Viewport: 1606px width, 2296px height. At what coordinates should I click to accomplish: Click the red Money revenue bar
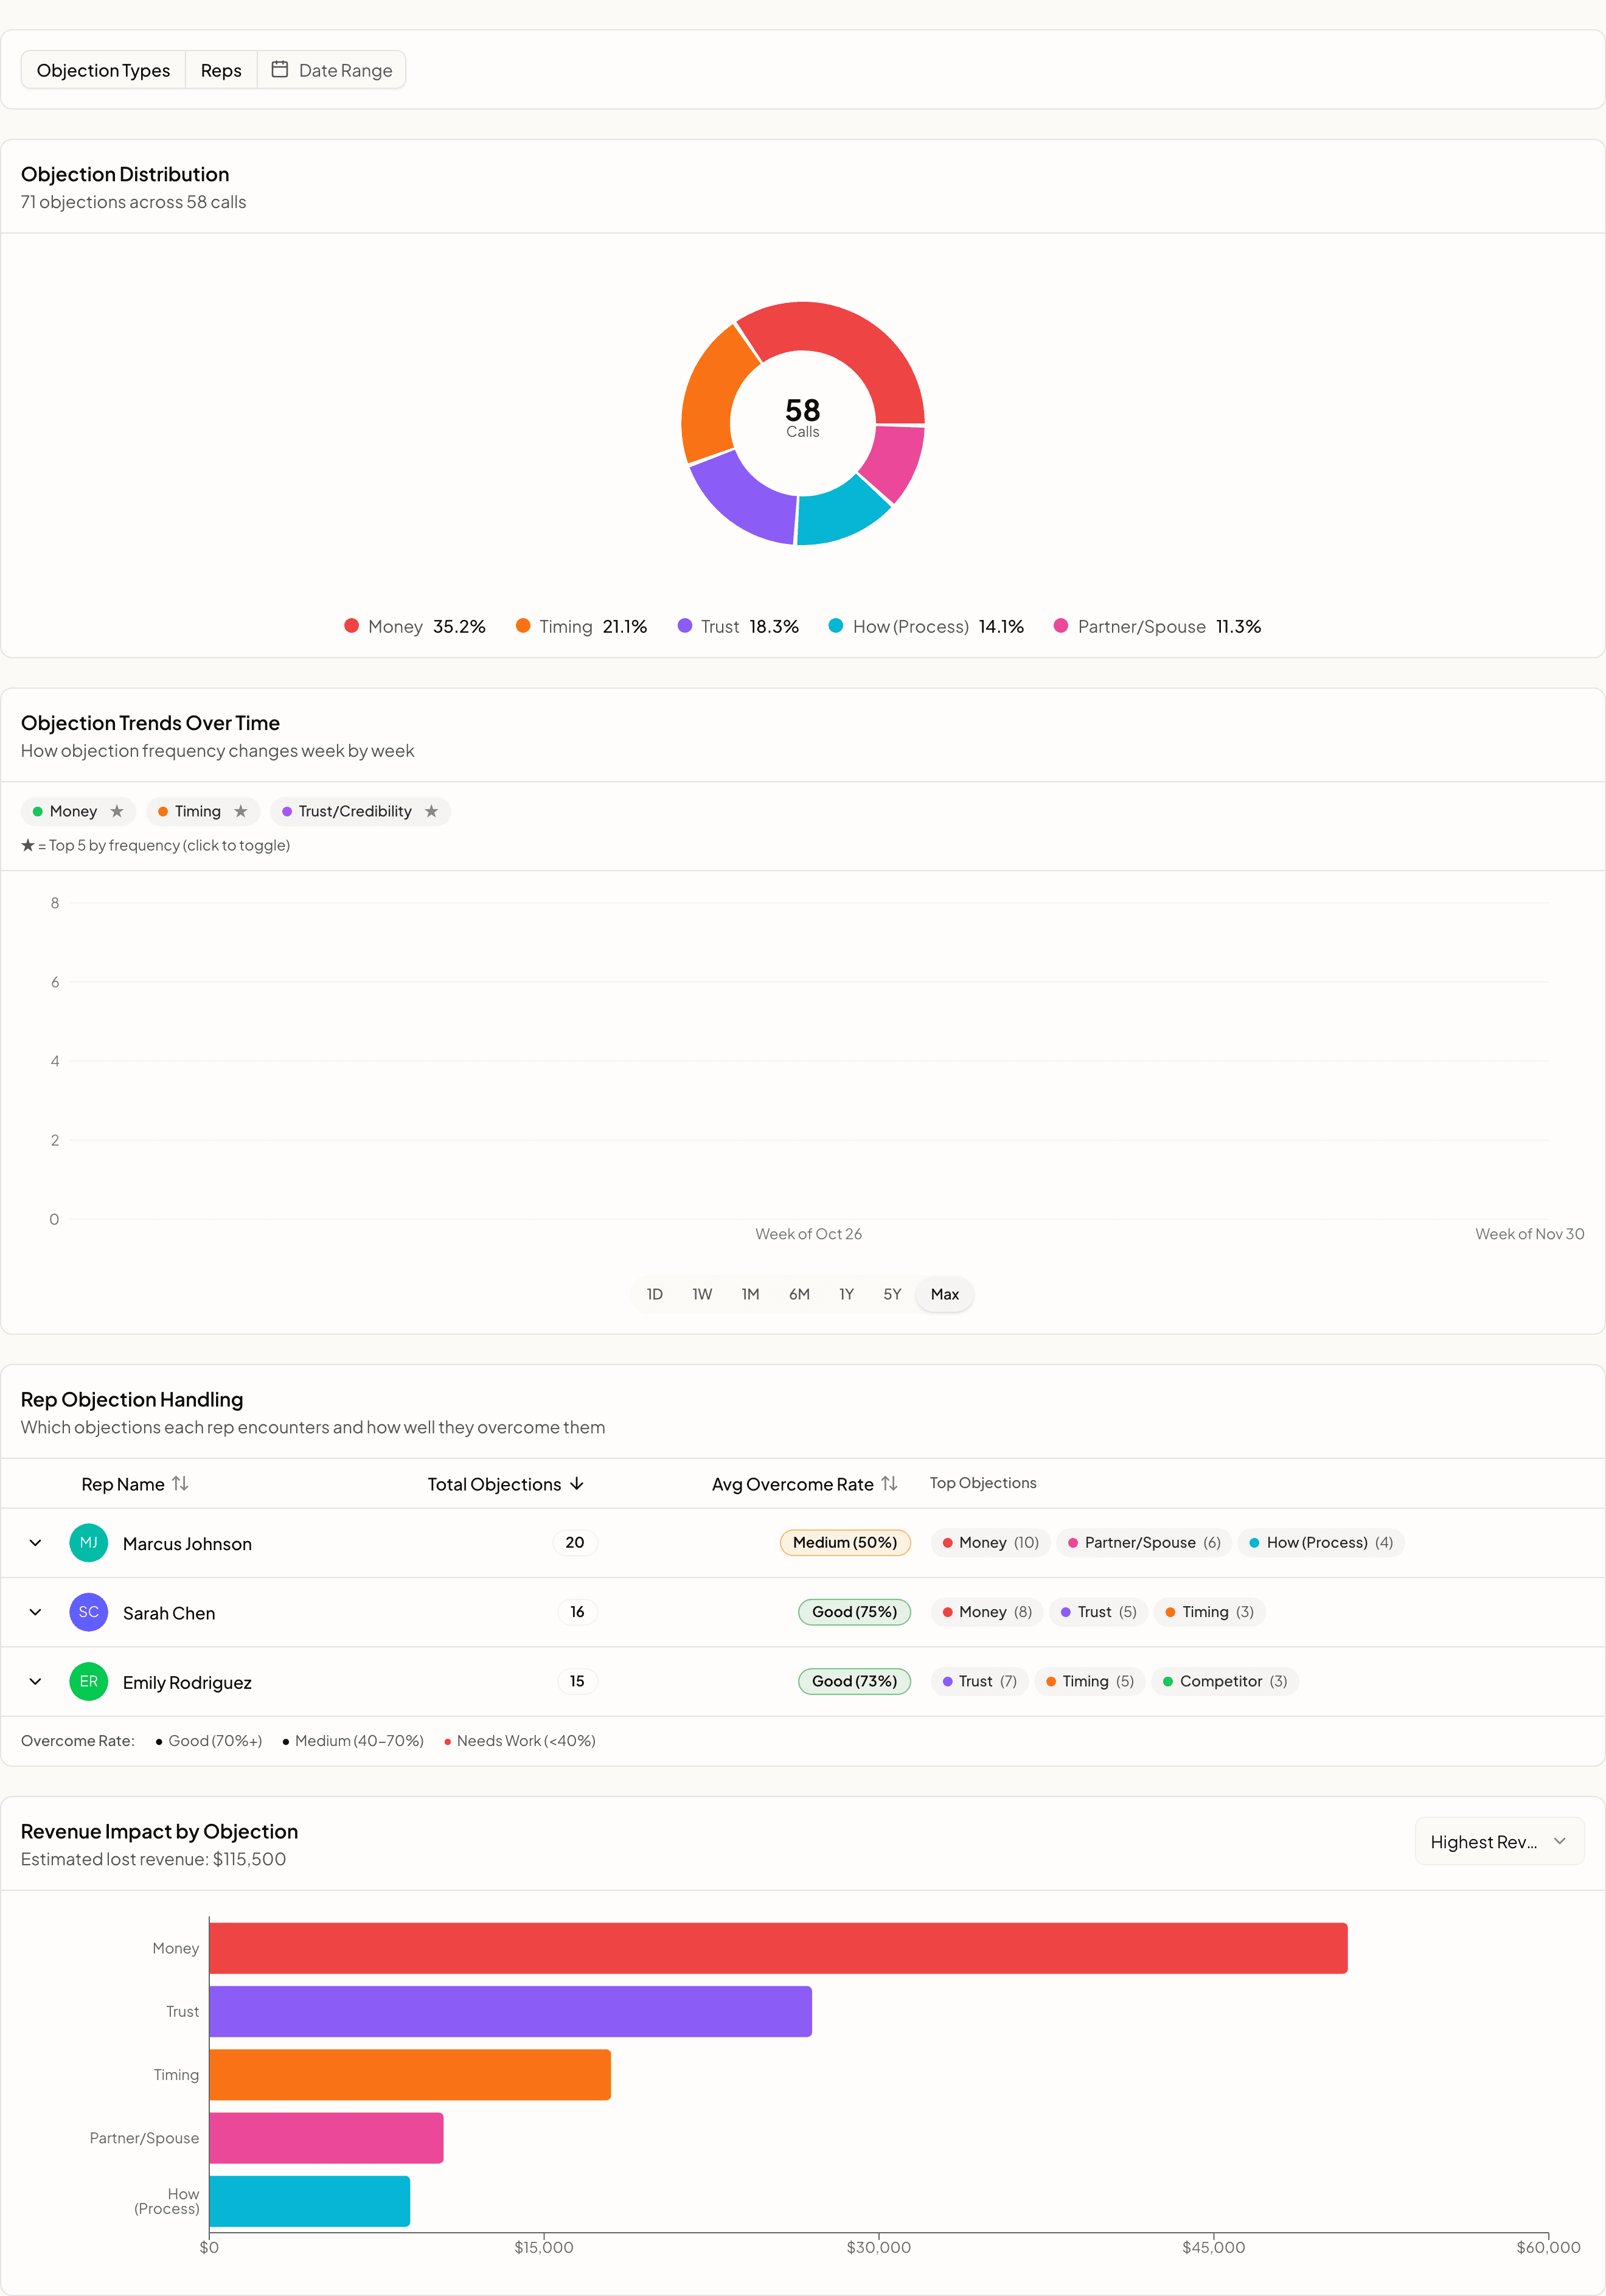tap(778, 1948)
